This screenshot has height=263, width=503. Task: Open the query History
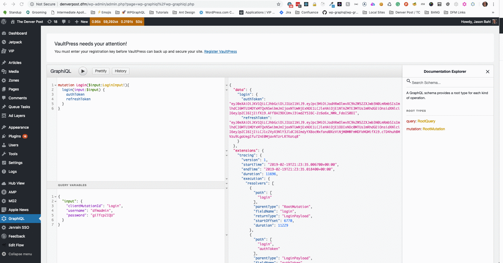click(x=121, y=71)
